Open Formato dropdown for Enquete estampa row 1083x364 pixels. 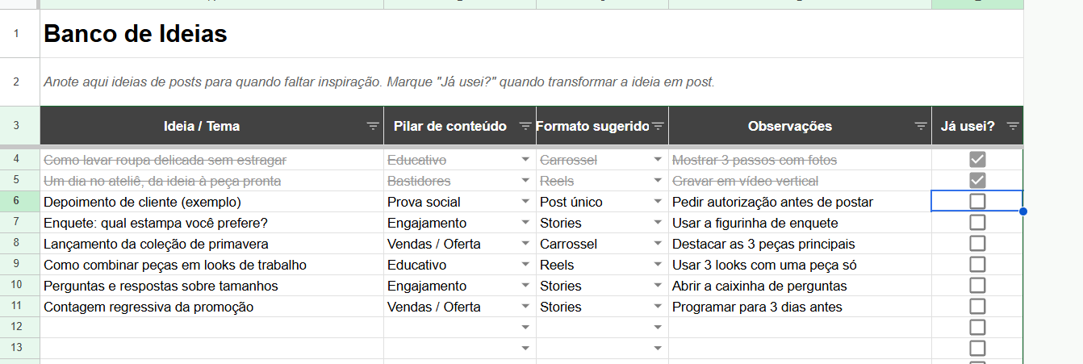click(x=658, y=223)
